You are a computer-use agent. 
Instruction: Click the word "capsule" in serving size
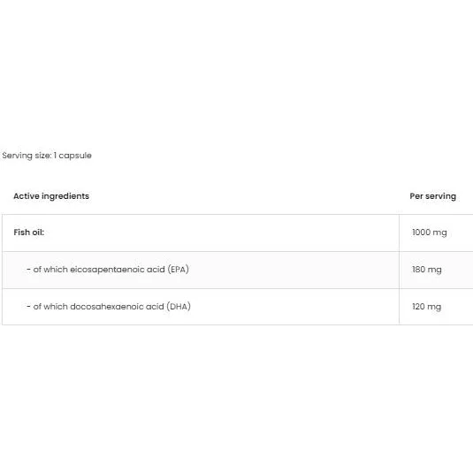75,156
